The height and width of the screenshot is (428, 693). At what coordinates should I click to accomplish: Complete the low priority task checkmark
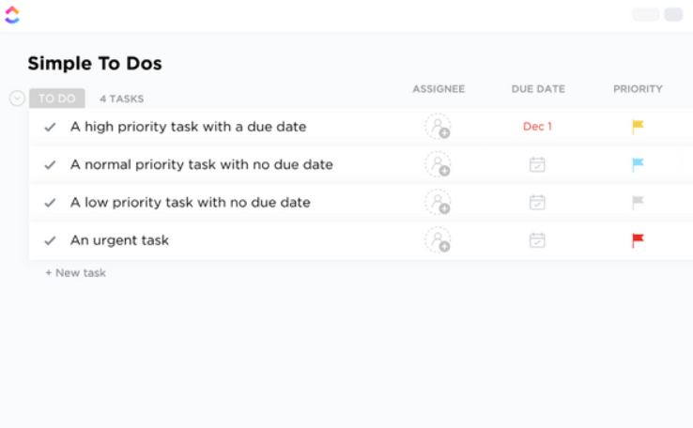[x=51, y=203]
